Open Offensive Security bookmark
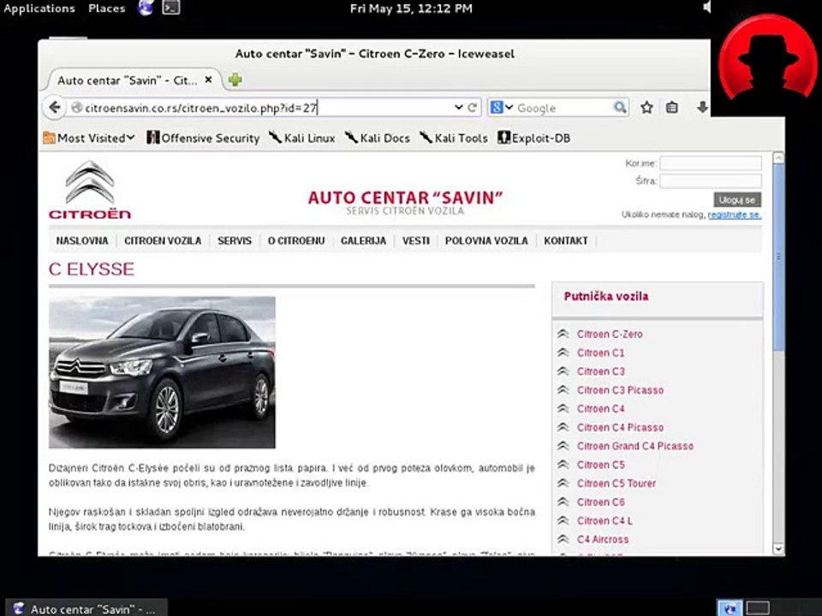Screen dimensions: 822x616 click(x=204, y=138)
